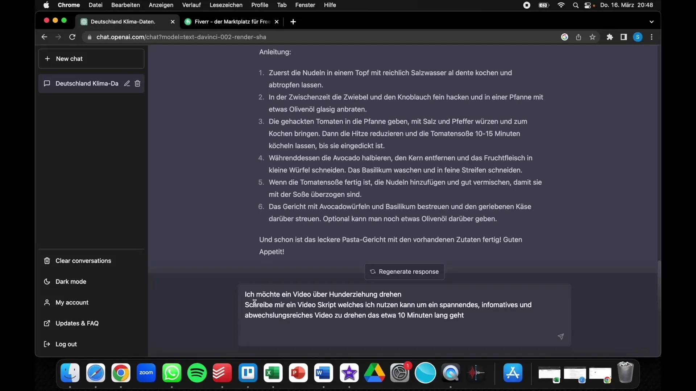Click the Datei menu item

95,5
